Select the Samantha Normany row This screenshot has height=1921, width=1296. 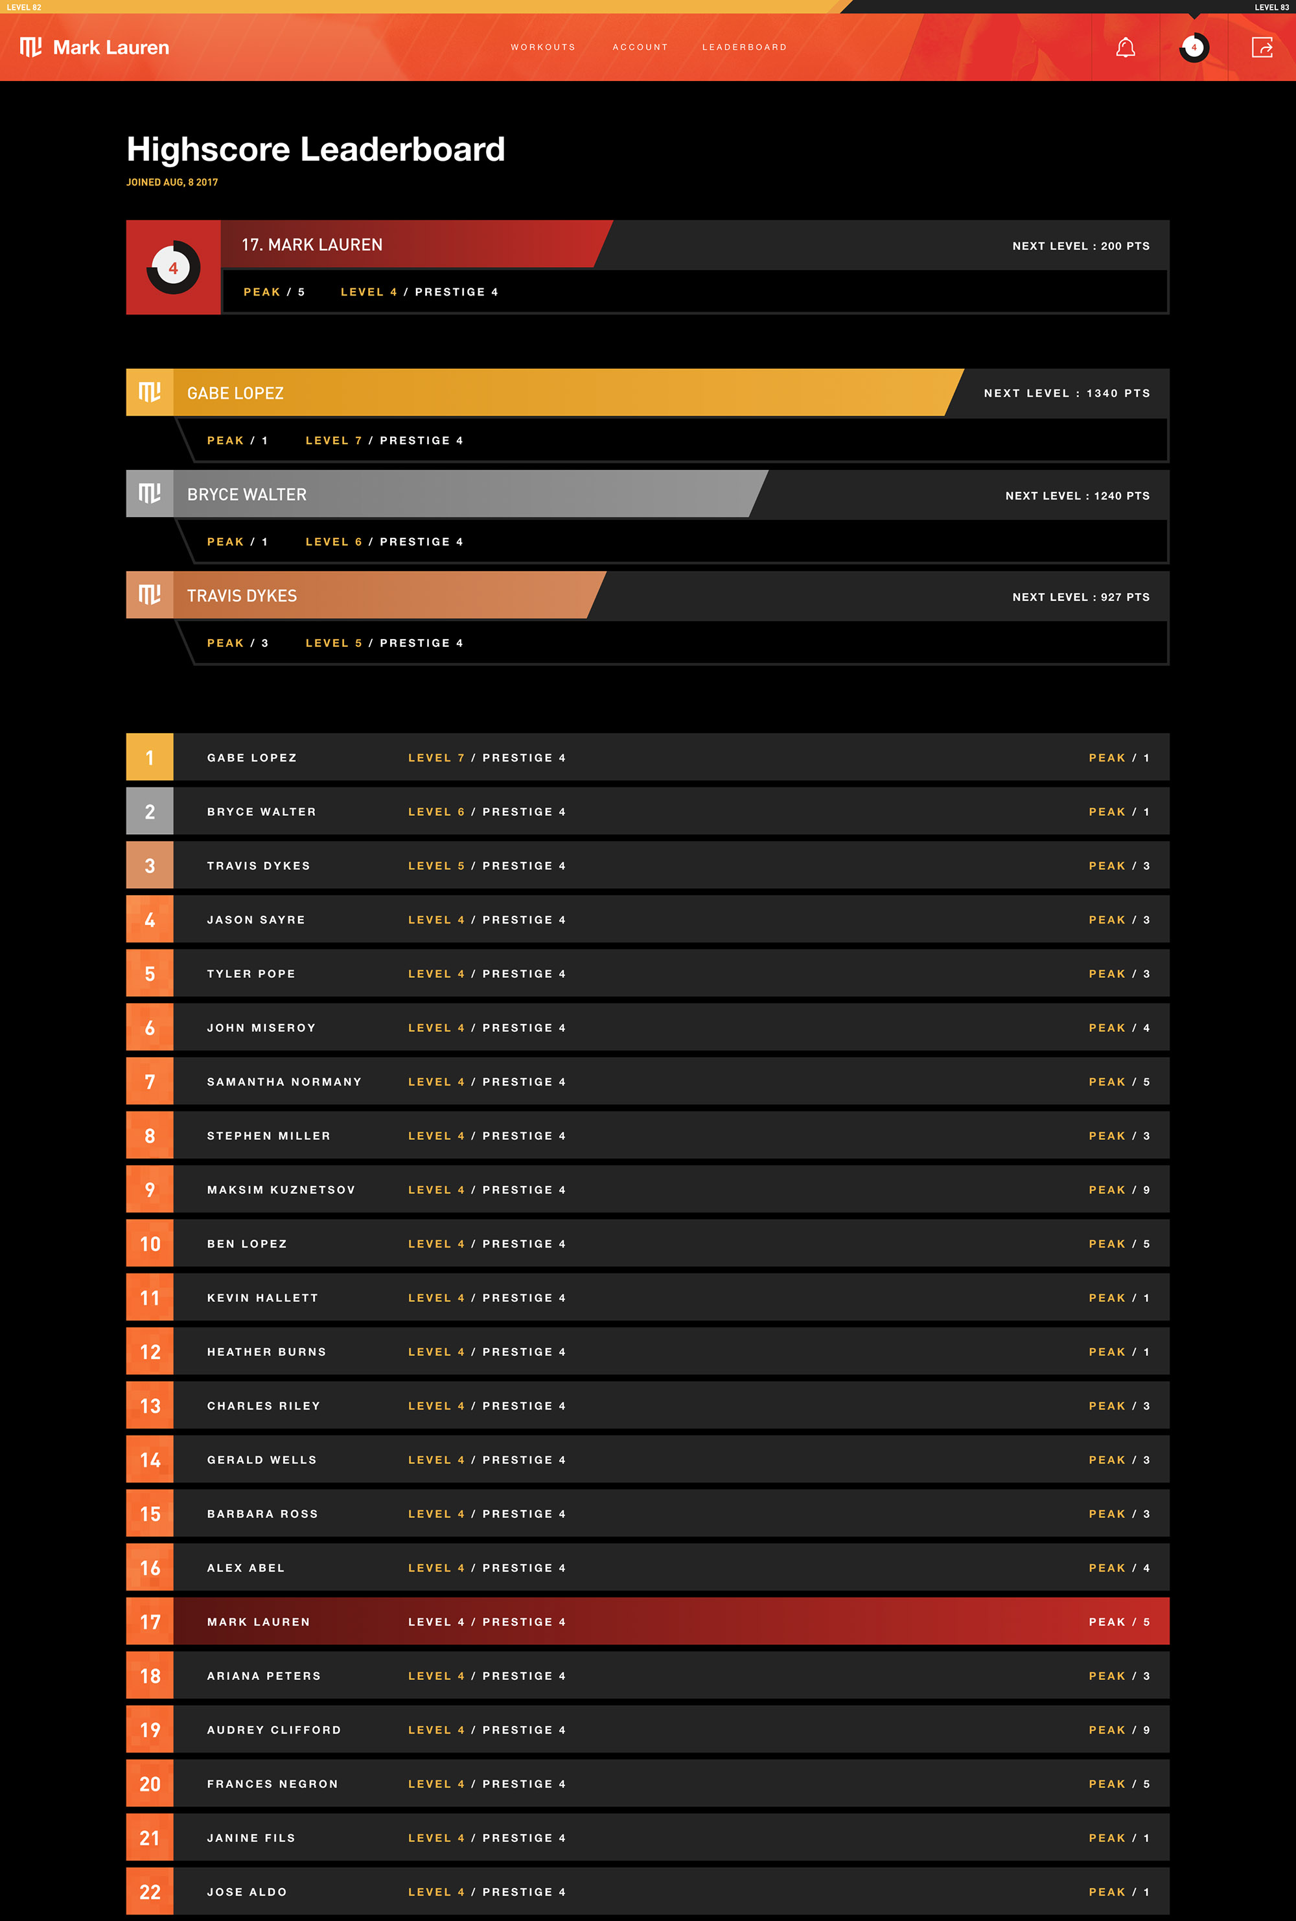click(648, 1081)
